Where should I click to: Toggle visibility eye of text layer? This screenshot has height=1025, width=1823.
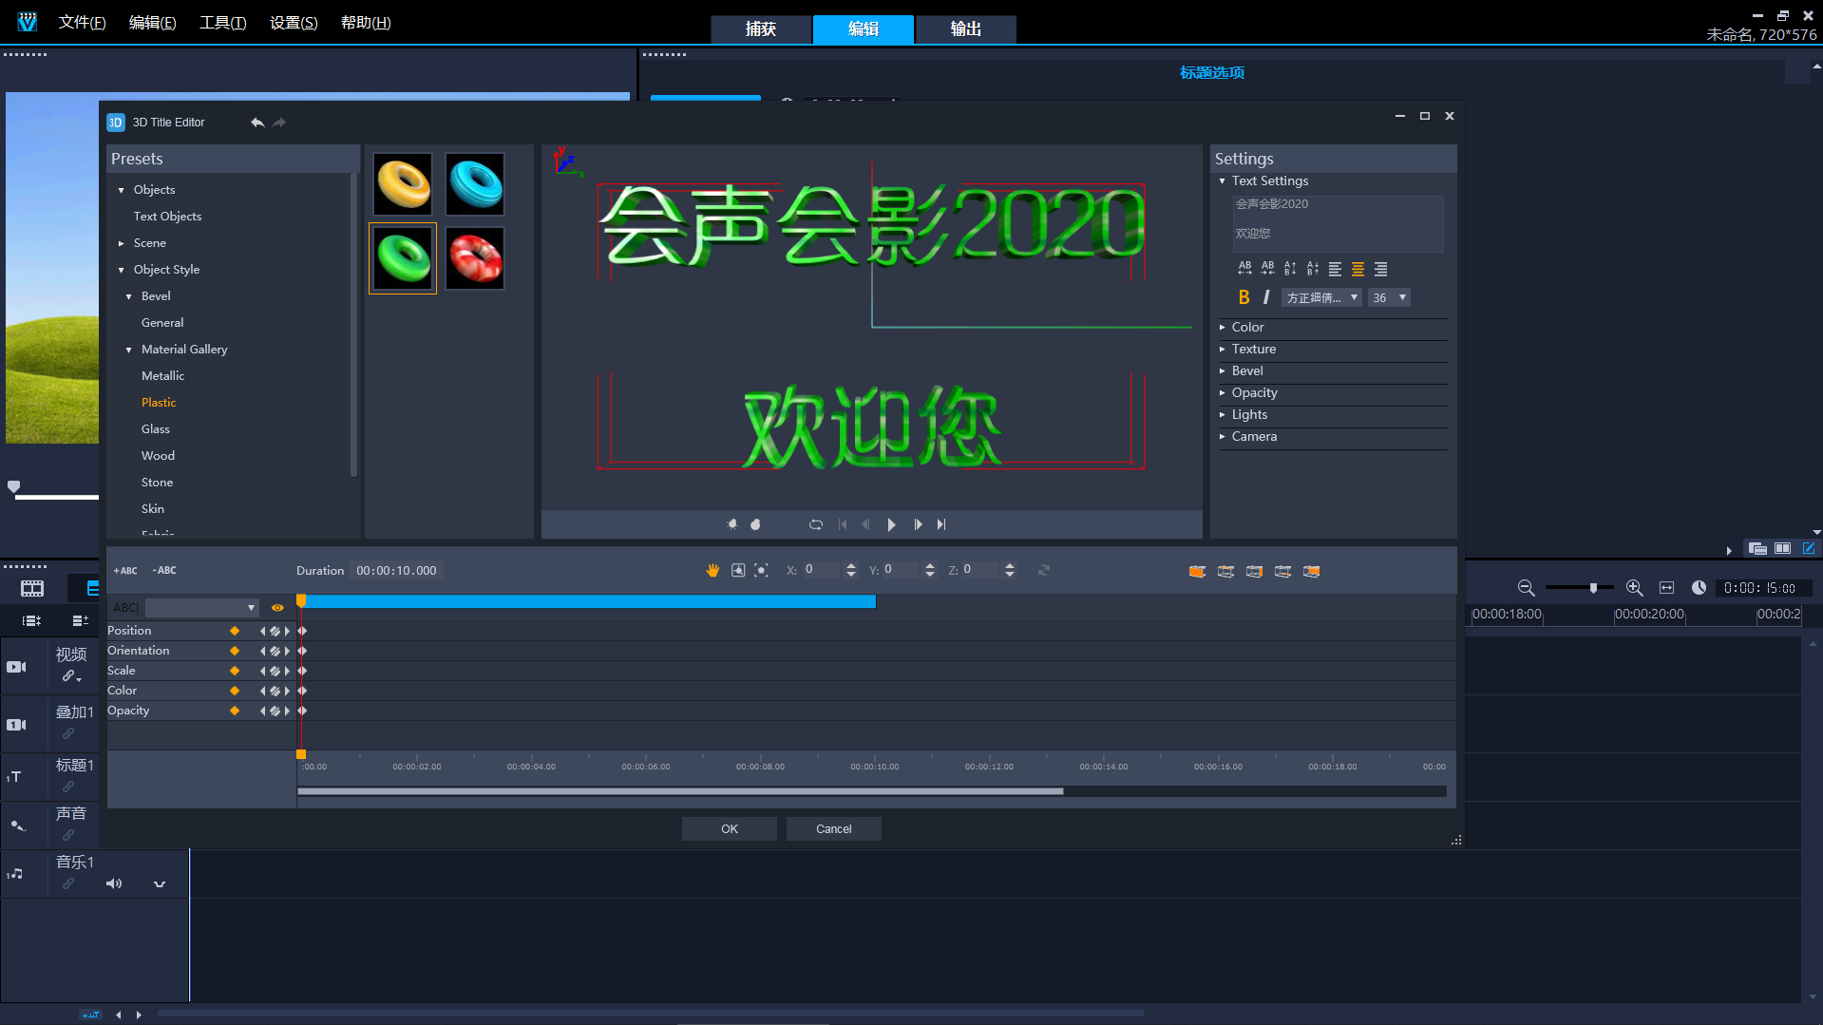click(277, 608)
